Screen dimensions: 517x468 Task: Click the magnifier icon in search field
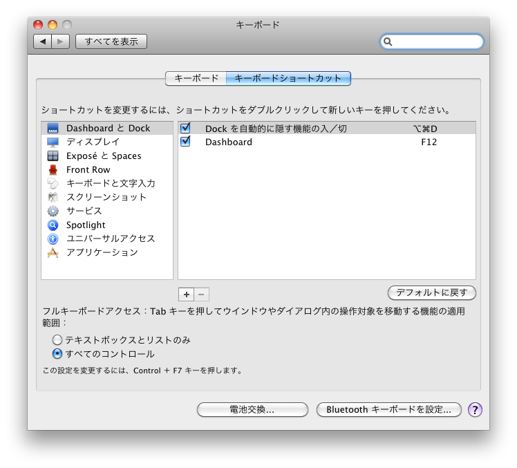tap(388, 41)
